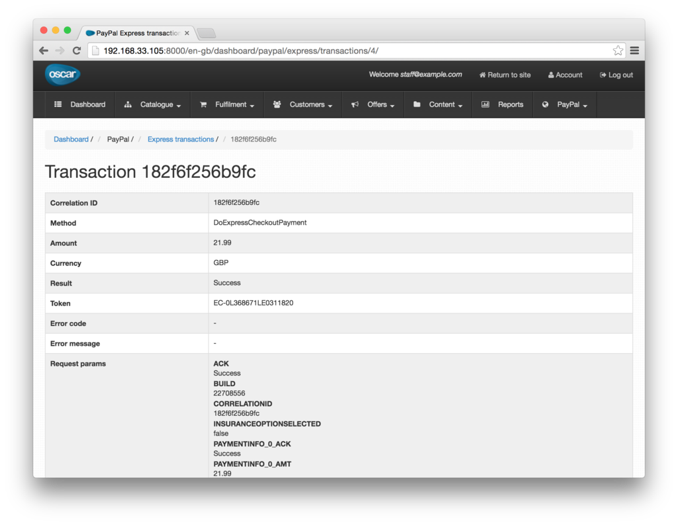
Task: Click the PayPal globe icon
Action: [546, 104]
